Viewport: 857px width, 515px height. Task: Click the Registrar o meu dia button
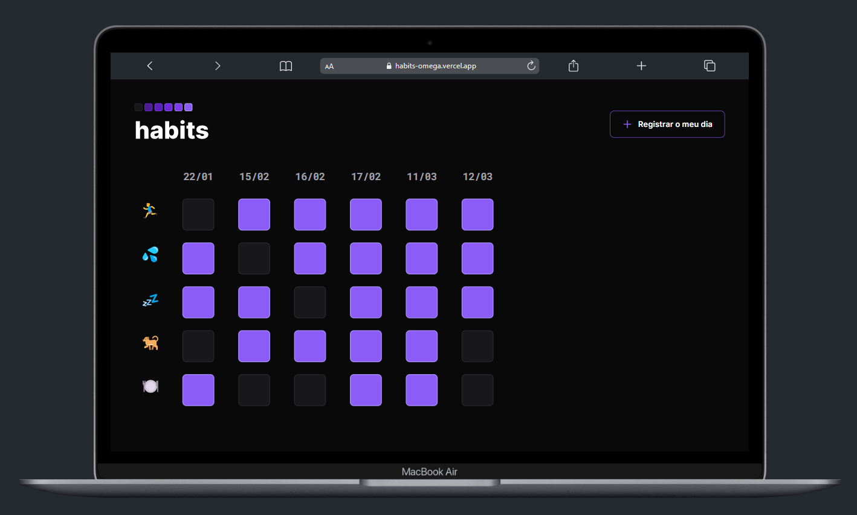pos(667,124)
